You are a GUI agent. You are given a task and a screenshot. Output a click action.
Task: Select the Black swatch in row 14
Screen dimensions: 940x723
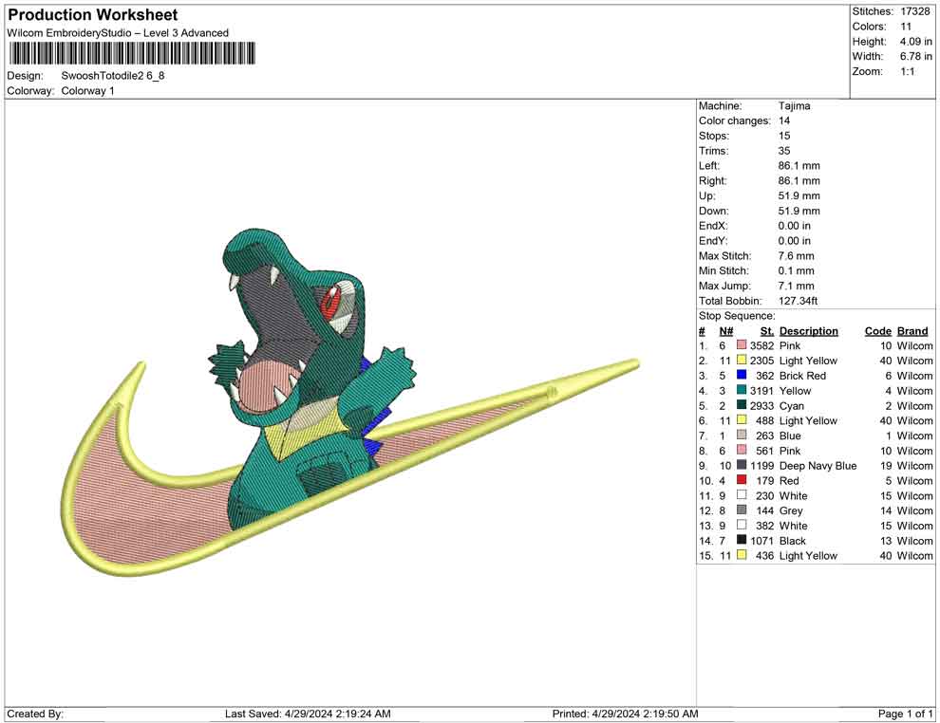pos(742,540)
